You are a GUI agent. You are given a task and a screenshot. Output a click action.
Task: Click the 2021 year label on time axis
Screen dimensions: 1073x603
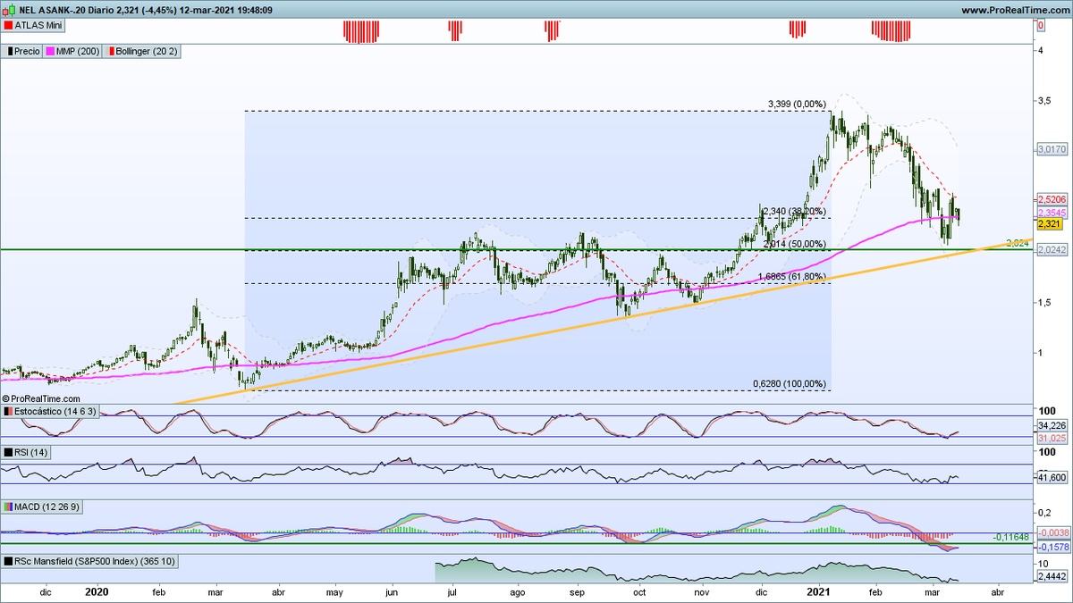(x=820, y=591)
